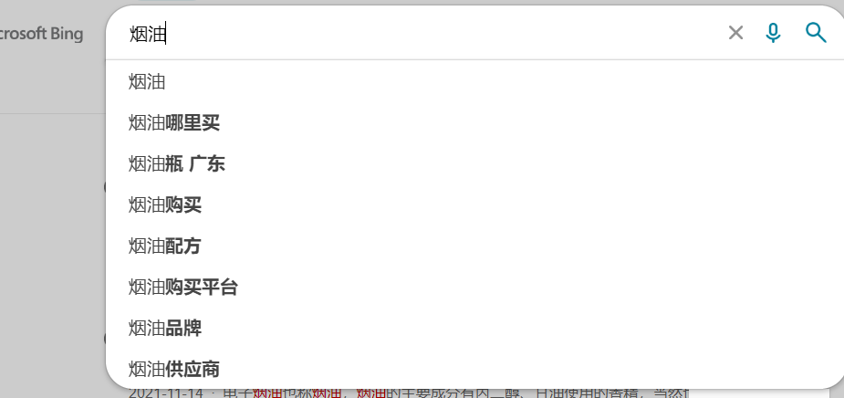844x398 pixels.
Task: Click the 2021-11-14 date in result snippet
Action: (166, 393)
